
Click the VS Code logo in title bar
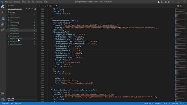tap(2, 2)
